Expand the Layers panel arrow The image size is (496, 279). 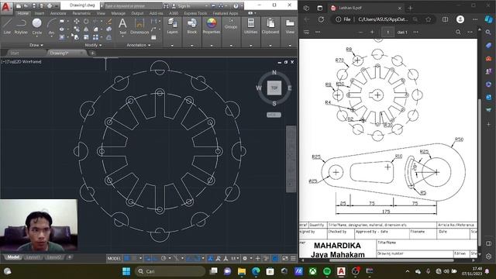(x=172, y=45)
